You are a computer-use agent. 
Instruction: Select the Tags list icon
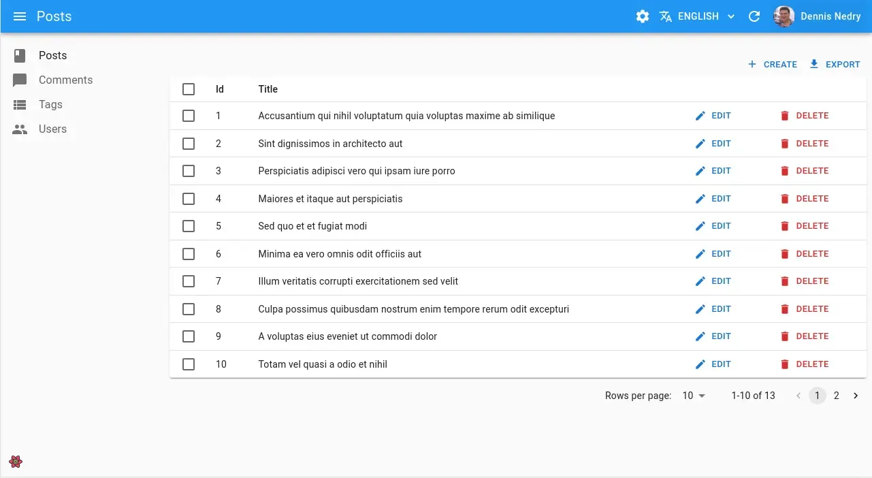pyautogui.click(x=20, y=104)
